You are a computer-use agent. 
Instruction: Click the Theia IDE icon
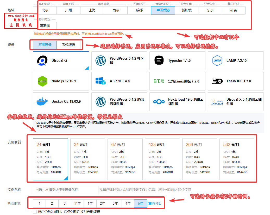[217, 81]
